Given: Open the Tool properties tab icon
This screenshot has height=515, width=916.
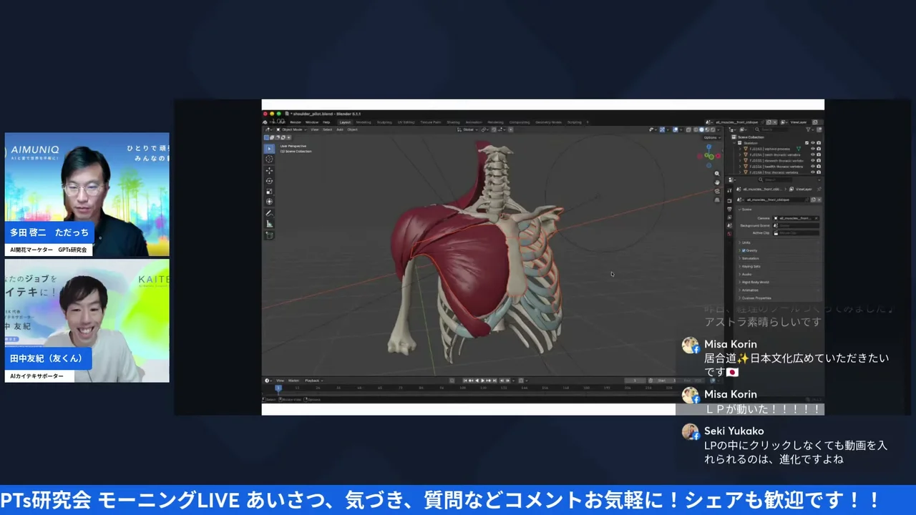Looking at the screenshot, I should pos(729,190).
